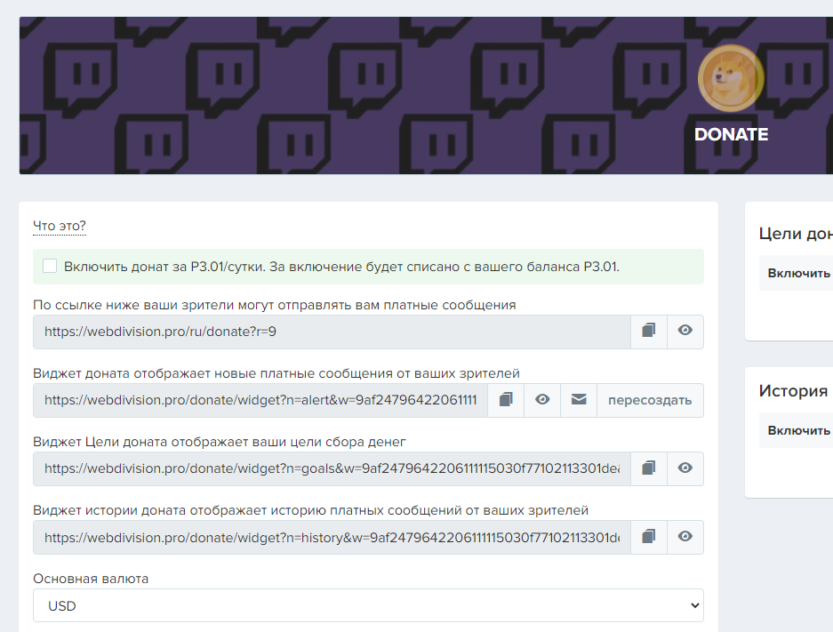Click "Включить" in the История panel

798,430
